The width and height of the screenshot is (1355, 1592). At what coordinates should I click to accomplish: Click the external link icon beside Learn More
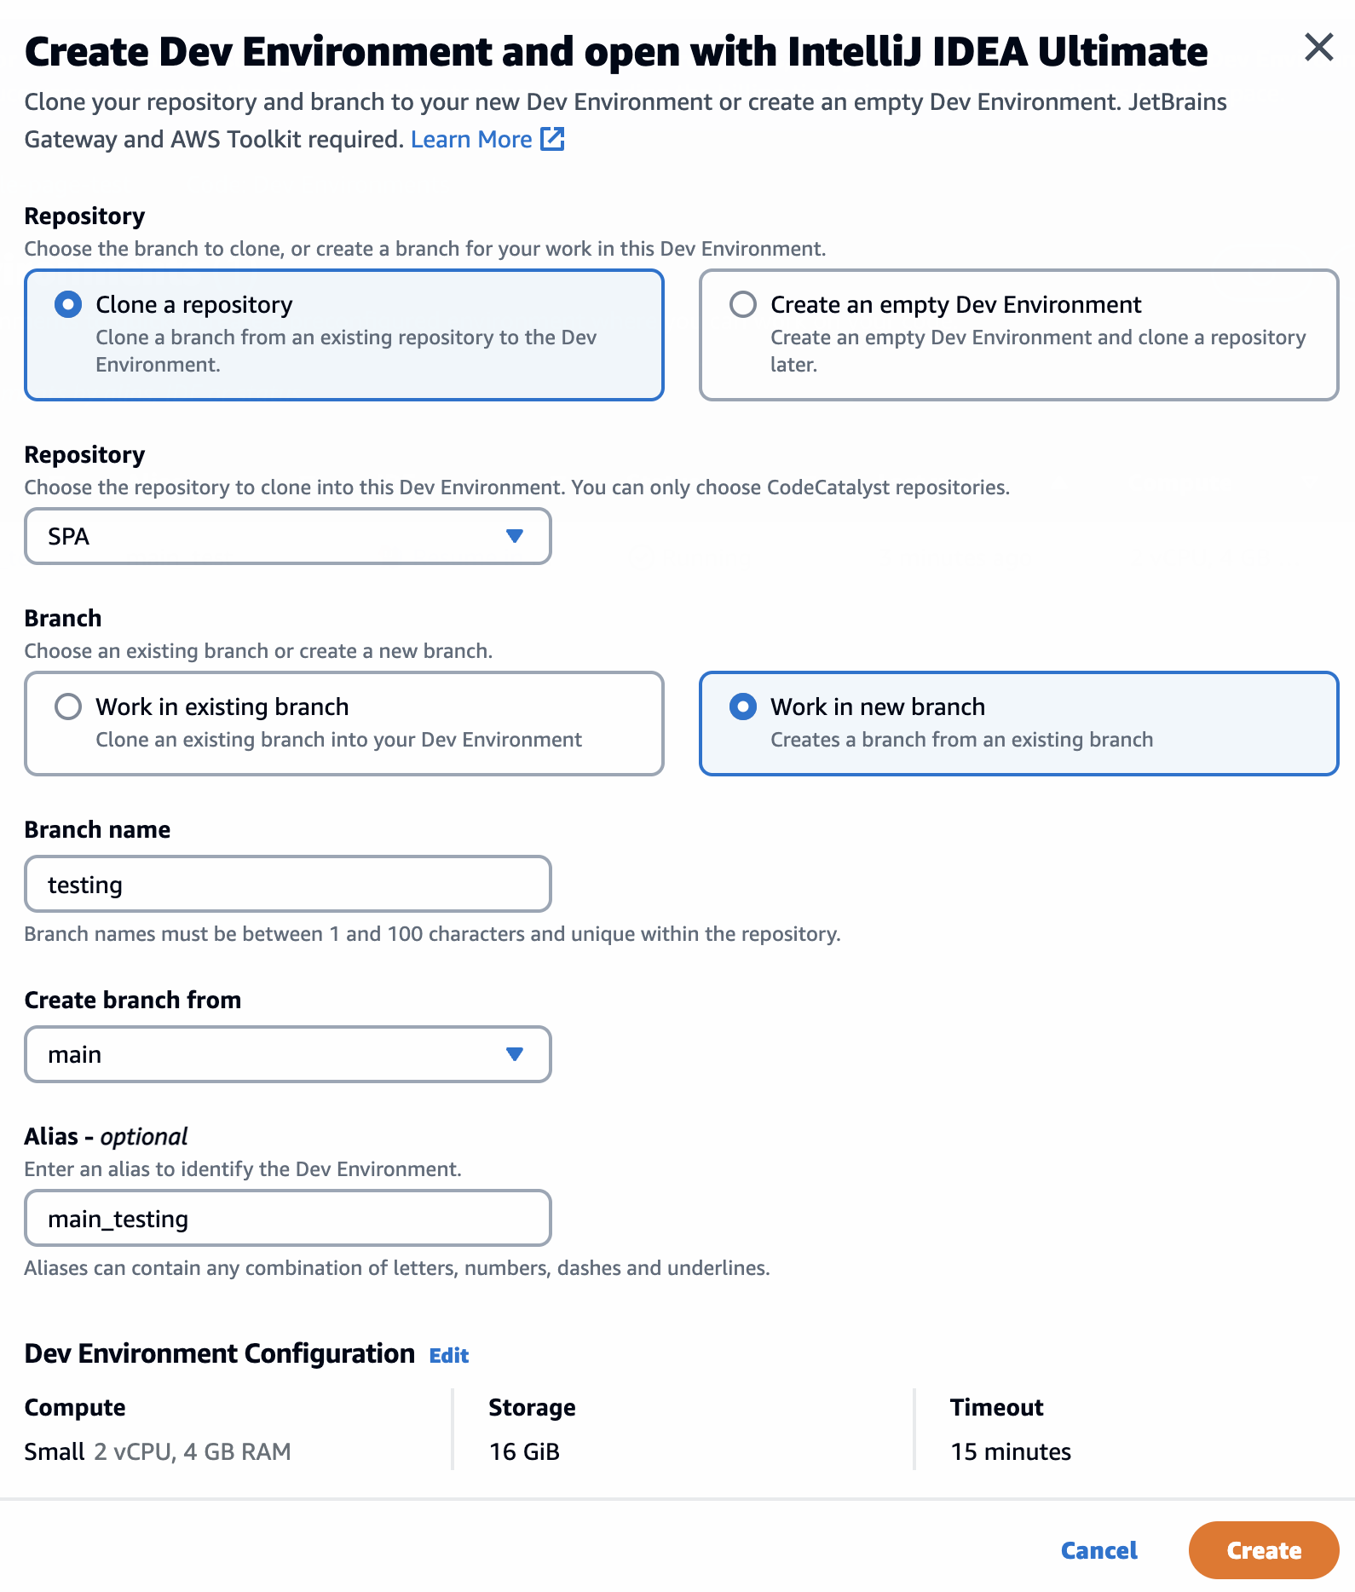(x=552, y=138)
